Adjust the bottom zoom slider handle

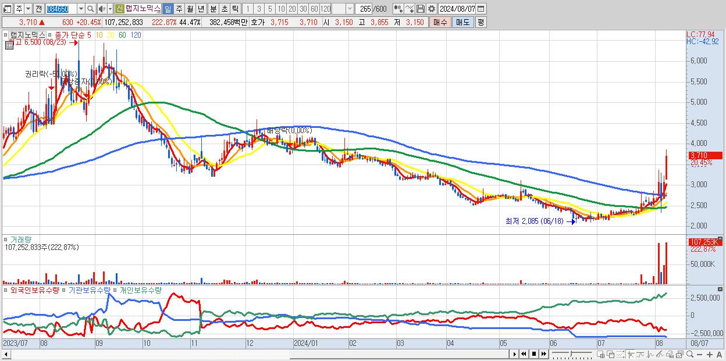[x=571, y=354]
